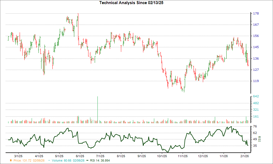Click the cyan Volume legend marker

pos(49,161)
